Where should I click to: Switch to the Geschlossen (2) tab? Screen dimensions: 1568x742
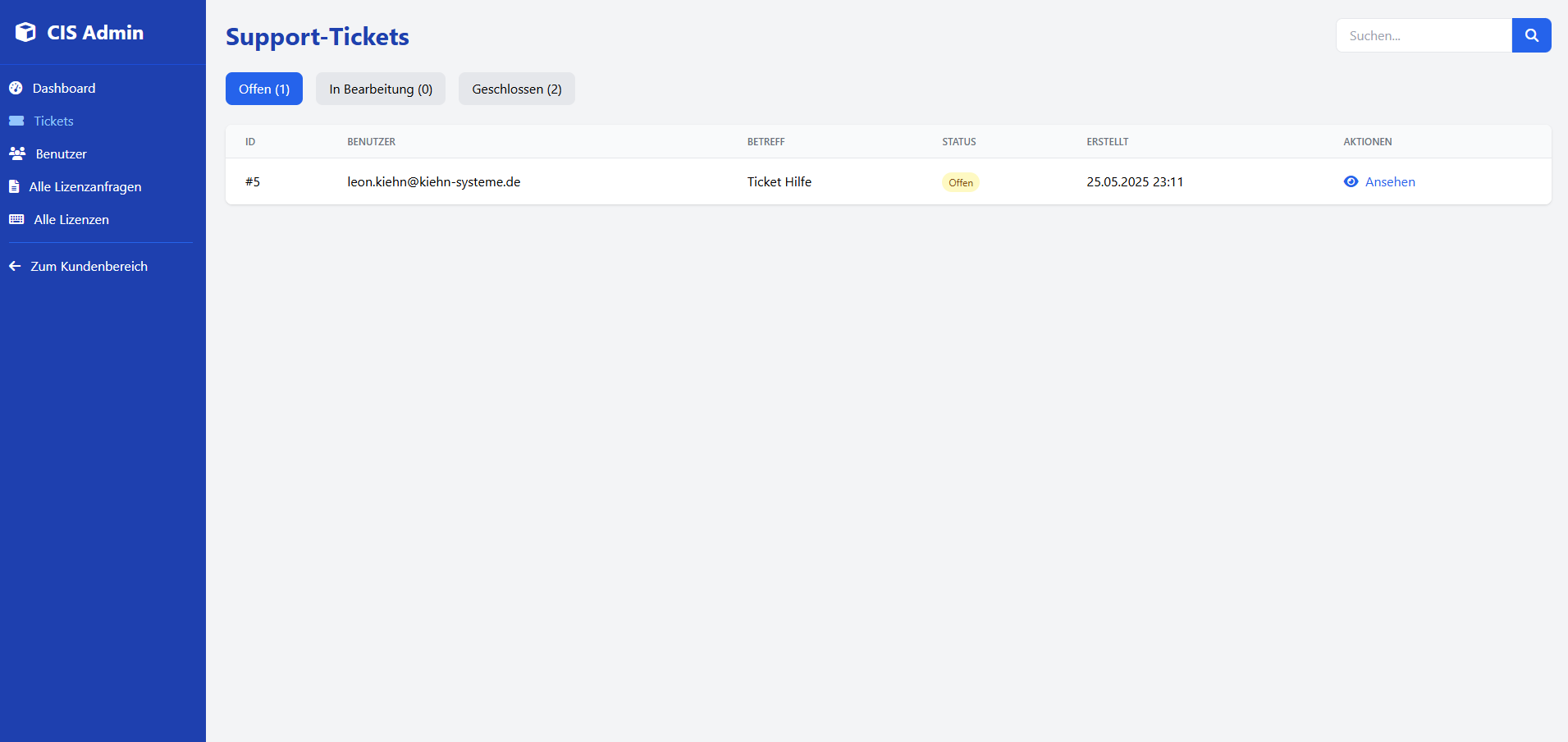[517, 89]
